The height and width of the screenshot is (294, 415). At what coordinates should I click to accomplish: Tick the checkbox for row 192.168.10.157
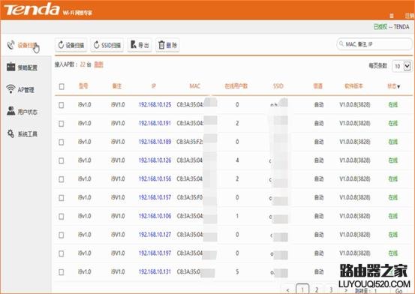61,198
